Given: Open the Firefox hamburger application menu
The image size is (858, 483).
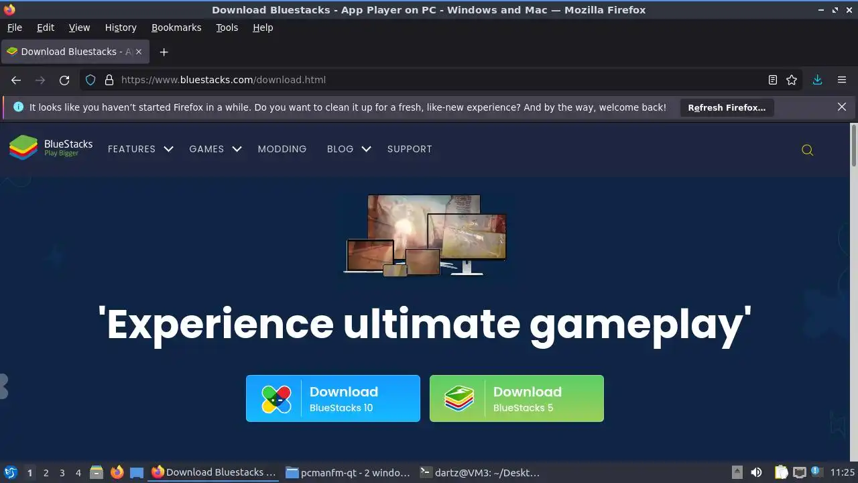Looking at the screenshot, I should (842, 80).
